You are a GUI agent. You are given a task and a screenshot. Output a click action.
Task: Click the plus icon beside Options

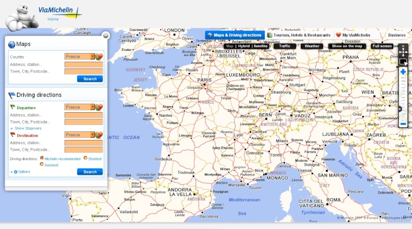(x=15, y=172)
